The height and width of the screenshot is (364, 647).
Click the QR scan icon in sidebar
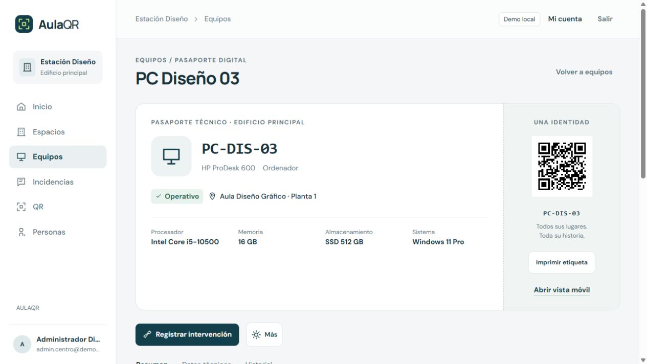21,207
